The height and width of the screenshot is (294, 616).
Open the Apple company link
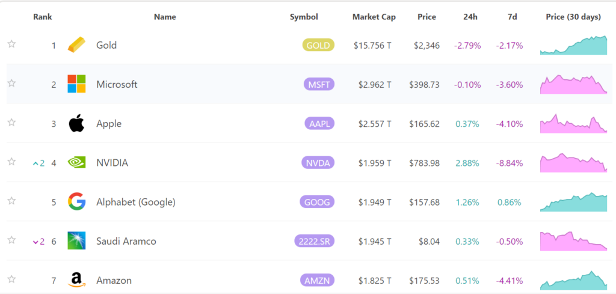[x=109, y=124]
